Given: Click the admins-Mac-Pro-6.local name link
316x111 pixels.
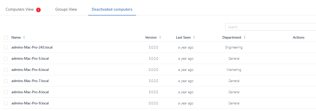Looking at the screenshot, I should point(30,70).
